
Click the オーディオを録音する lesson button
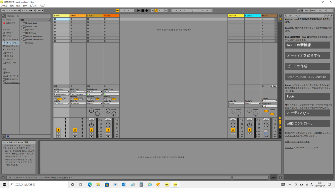[308, 55]
